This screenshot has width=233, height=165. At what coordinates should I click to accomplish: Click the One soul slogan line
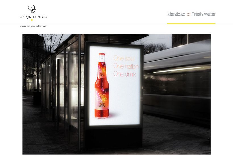click(x=124, y=58)
